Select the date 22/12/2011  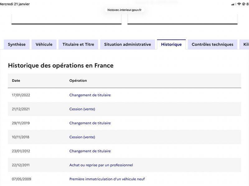[x=21, y=165]
